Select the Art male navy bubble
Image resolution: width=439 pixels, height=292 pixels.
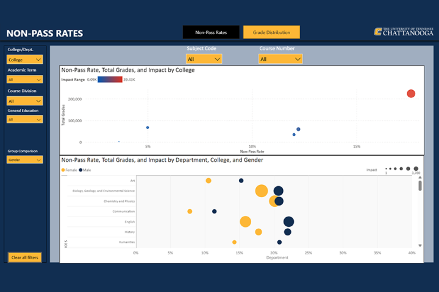point(241,181)
